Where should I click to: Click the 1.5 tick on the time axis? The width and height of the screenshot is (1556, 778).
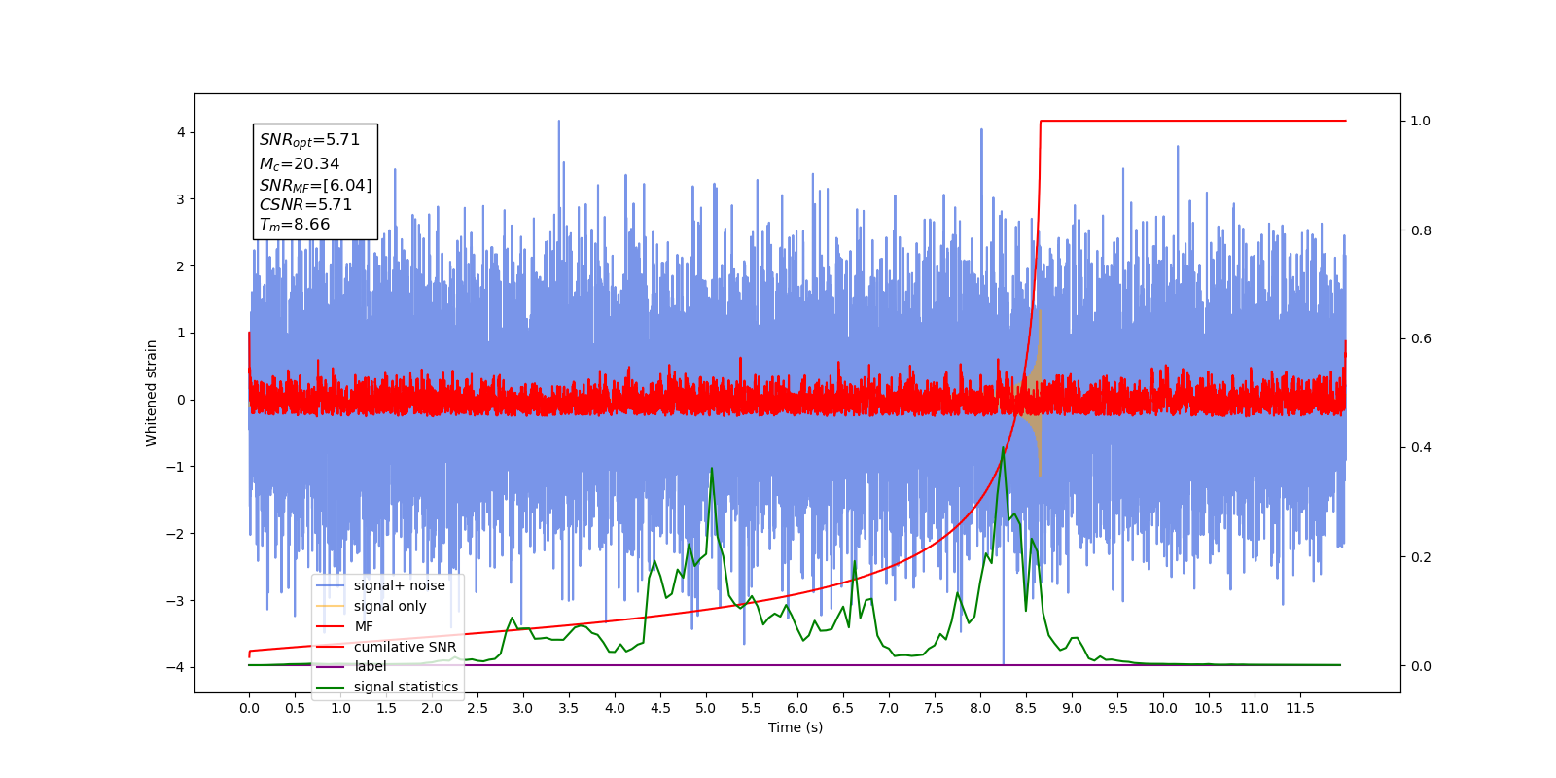(x=386, y=708)
